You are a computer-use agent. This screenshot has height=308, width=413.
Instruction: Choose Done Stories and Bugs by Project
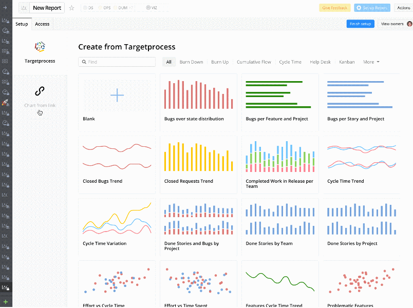click(198, 227)
